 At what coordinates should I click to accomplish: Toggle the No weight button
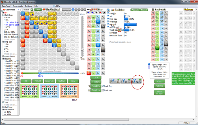(x=66, y=10)
